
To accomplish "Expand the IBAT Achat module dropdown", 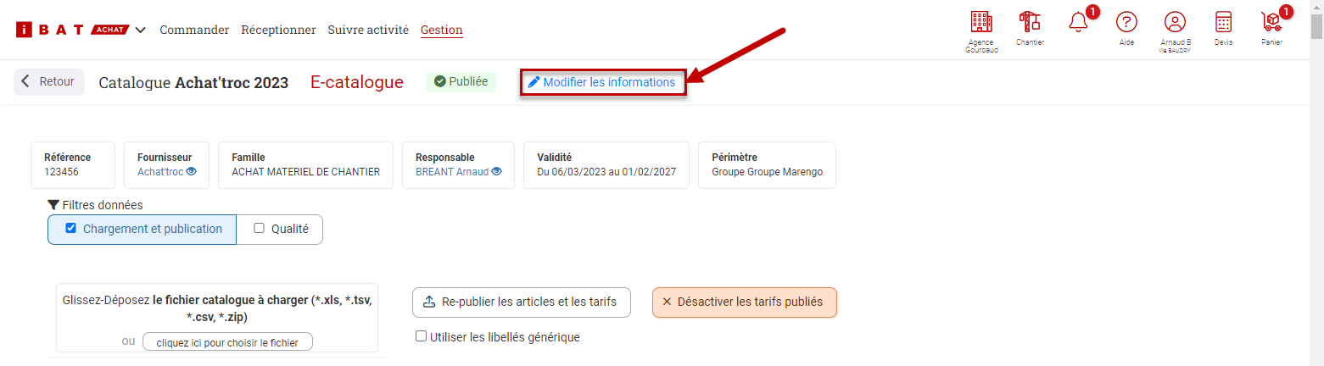I will coord(140,30).
